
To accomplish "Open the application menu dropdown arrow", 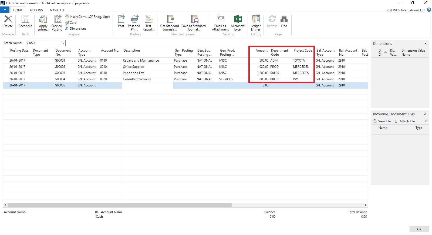I will pos(5,10).
